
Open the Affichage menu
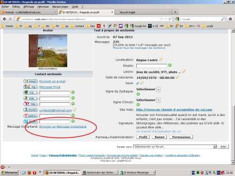pyautogui.click(x=29, y=7)
